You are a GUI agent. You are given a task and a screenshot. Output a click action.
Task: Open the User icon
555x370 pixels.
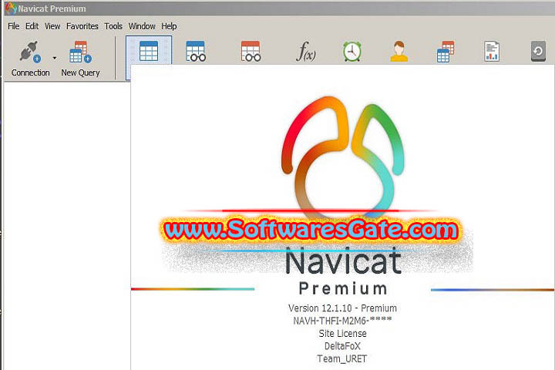pyautogui.click(x=399, y=52)
